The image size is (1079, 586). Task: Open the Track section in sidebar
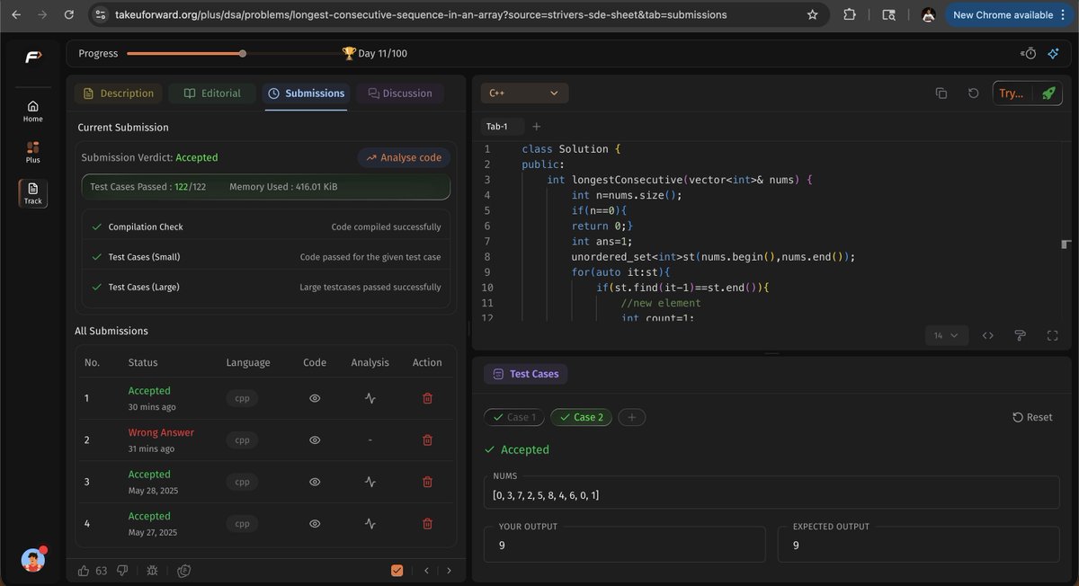(x=32, y=193)
